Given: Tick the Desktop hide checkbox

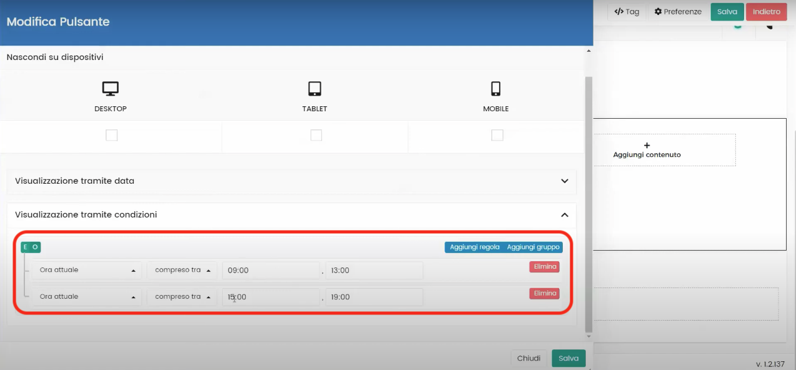Looking at the screenshot, I should click(111, 135).
